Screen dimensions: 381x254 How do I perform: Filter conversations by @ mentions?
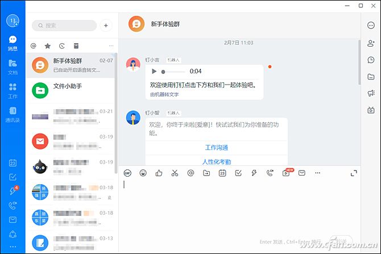34,45
